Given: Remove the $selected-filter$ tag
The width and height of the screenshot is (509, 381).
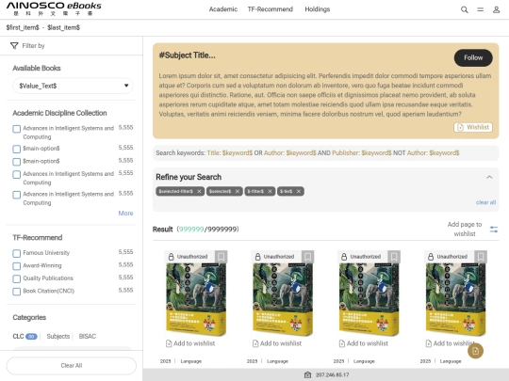Looking at the screenshot, I should click(199, 191).
